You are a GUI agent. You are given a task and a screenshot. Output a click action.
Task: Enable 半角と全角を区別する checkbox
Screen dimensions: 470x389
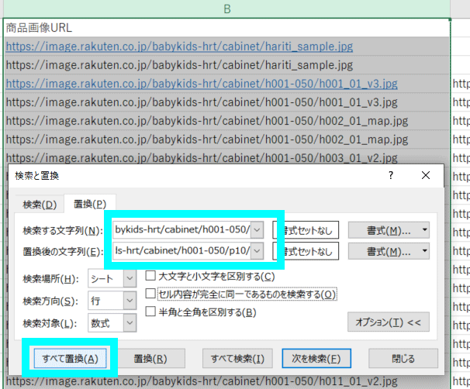coord(150,312)
